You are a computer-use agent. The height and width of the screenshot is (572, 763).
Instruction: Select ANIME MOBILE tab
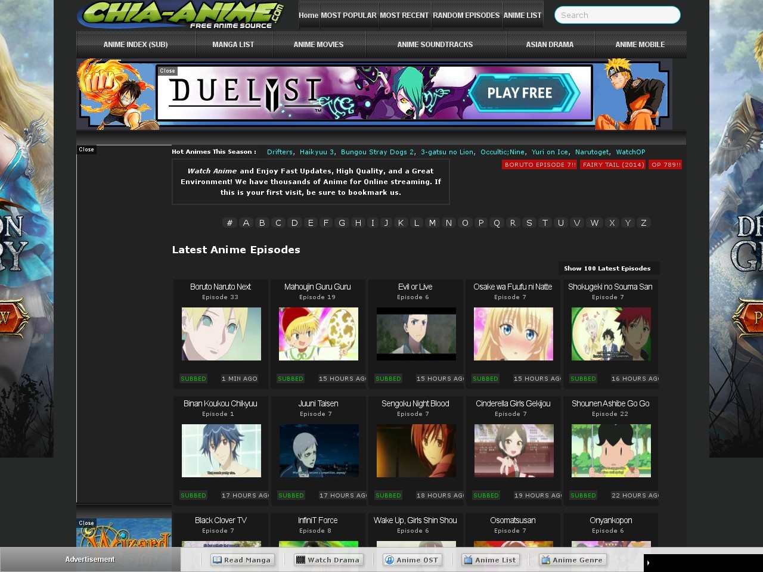pyautogui.click(x=640, y=45)
